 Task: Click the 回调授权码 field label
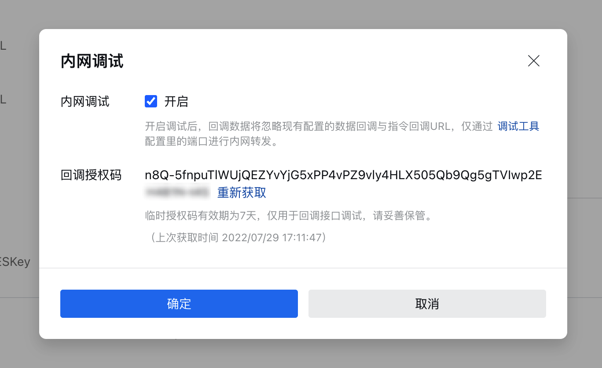(x=91, y=175)
